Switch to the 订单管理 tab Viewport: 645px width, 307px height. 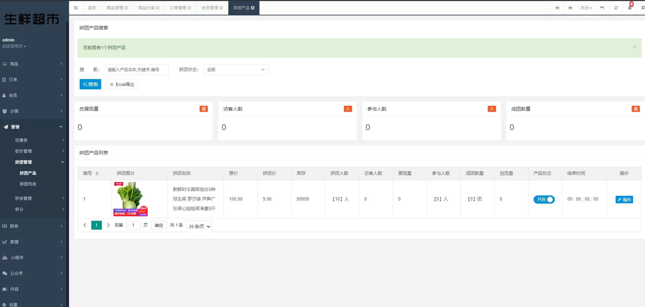coord(178,8)
